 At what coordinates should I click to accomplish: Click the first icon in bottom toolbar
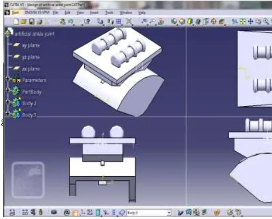pyautogui.click(x=12, y=212)
